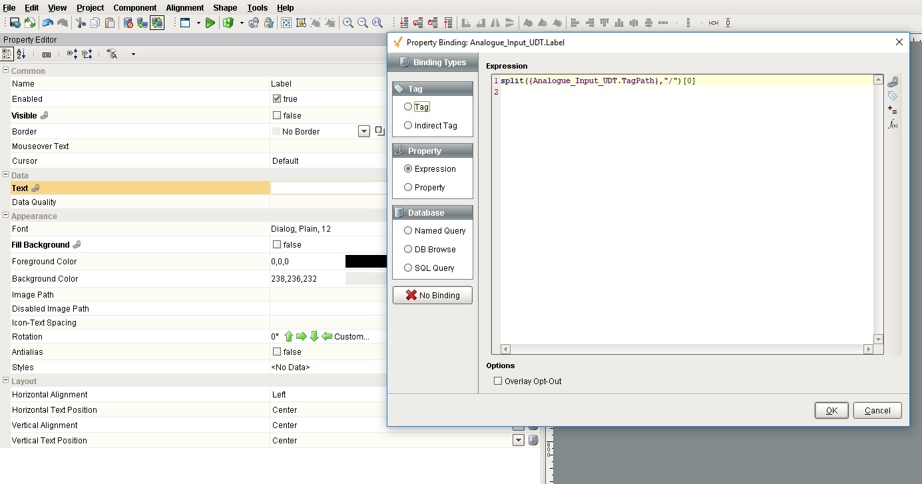This screenshot has width=922, height=484.
Task: Select the Expression radio button
Action: click(x=408, y=168)
